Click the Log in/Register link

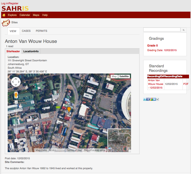(x=10, y=3)
